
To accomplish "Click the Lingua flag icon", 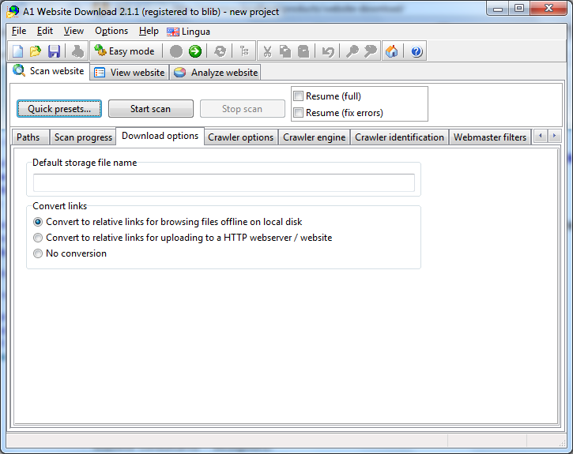I will pos(173,32).
